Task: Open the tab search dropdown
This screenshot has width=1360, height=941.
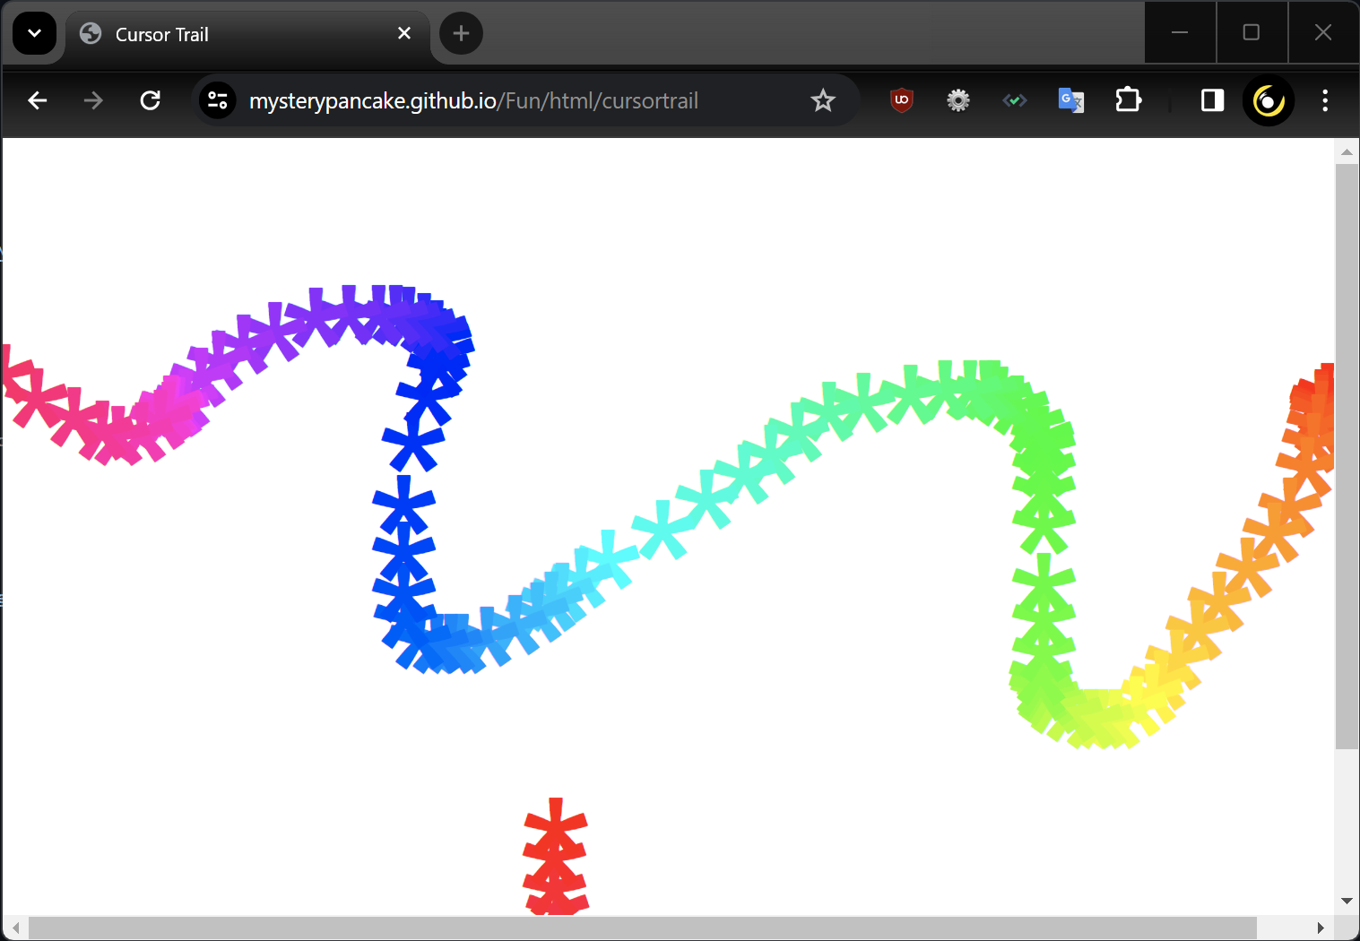Action: click(34, 34)
